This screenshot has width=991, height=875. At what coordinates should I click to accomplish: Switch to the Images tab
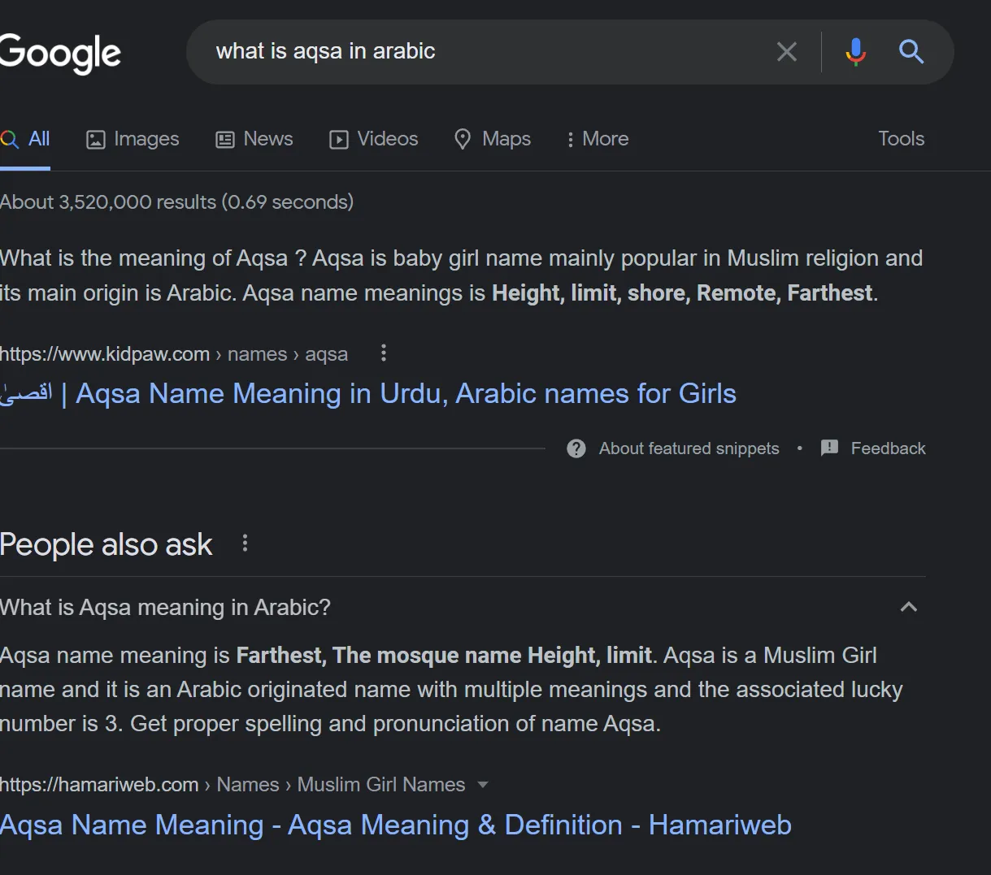point(133,139)
